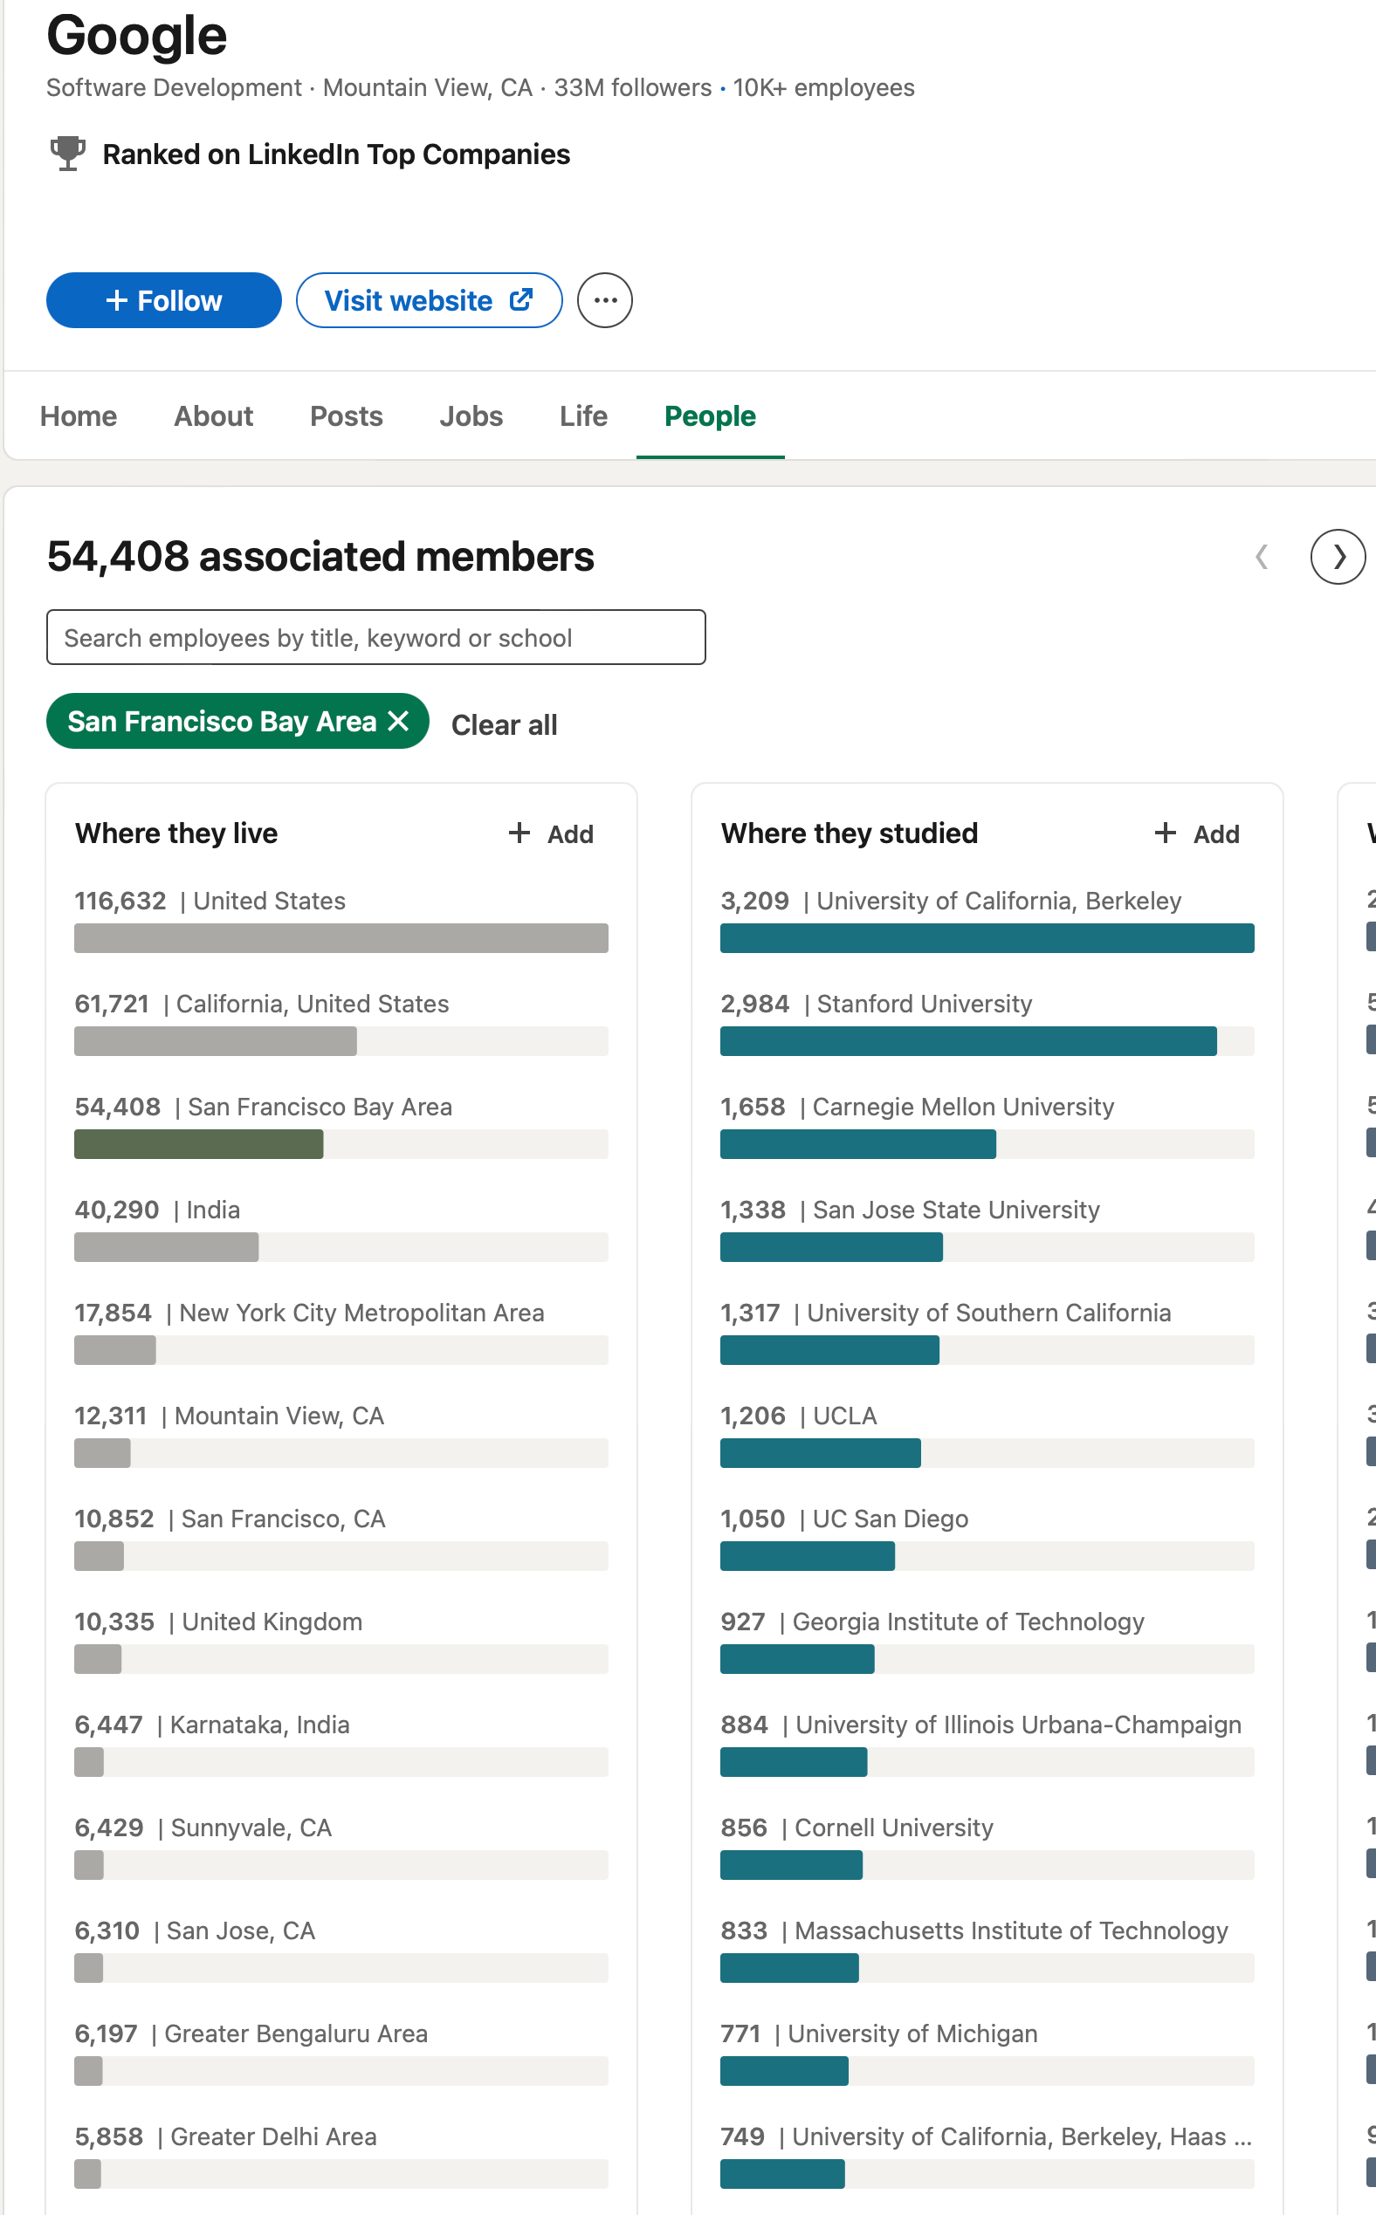Filter by San Jose State University
This screenshot has width=1376, height=2215.
click(x=987, y=1227)
